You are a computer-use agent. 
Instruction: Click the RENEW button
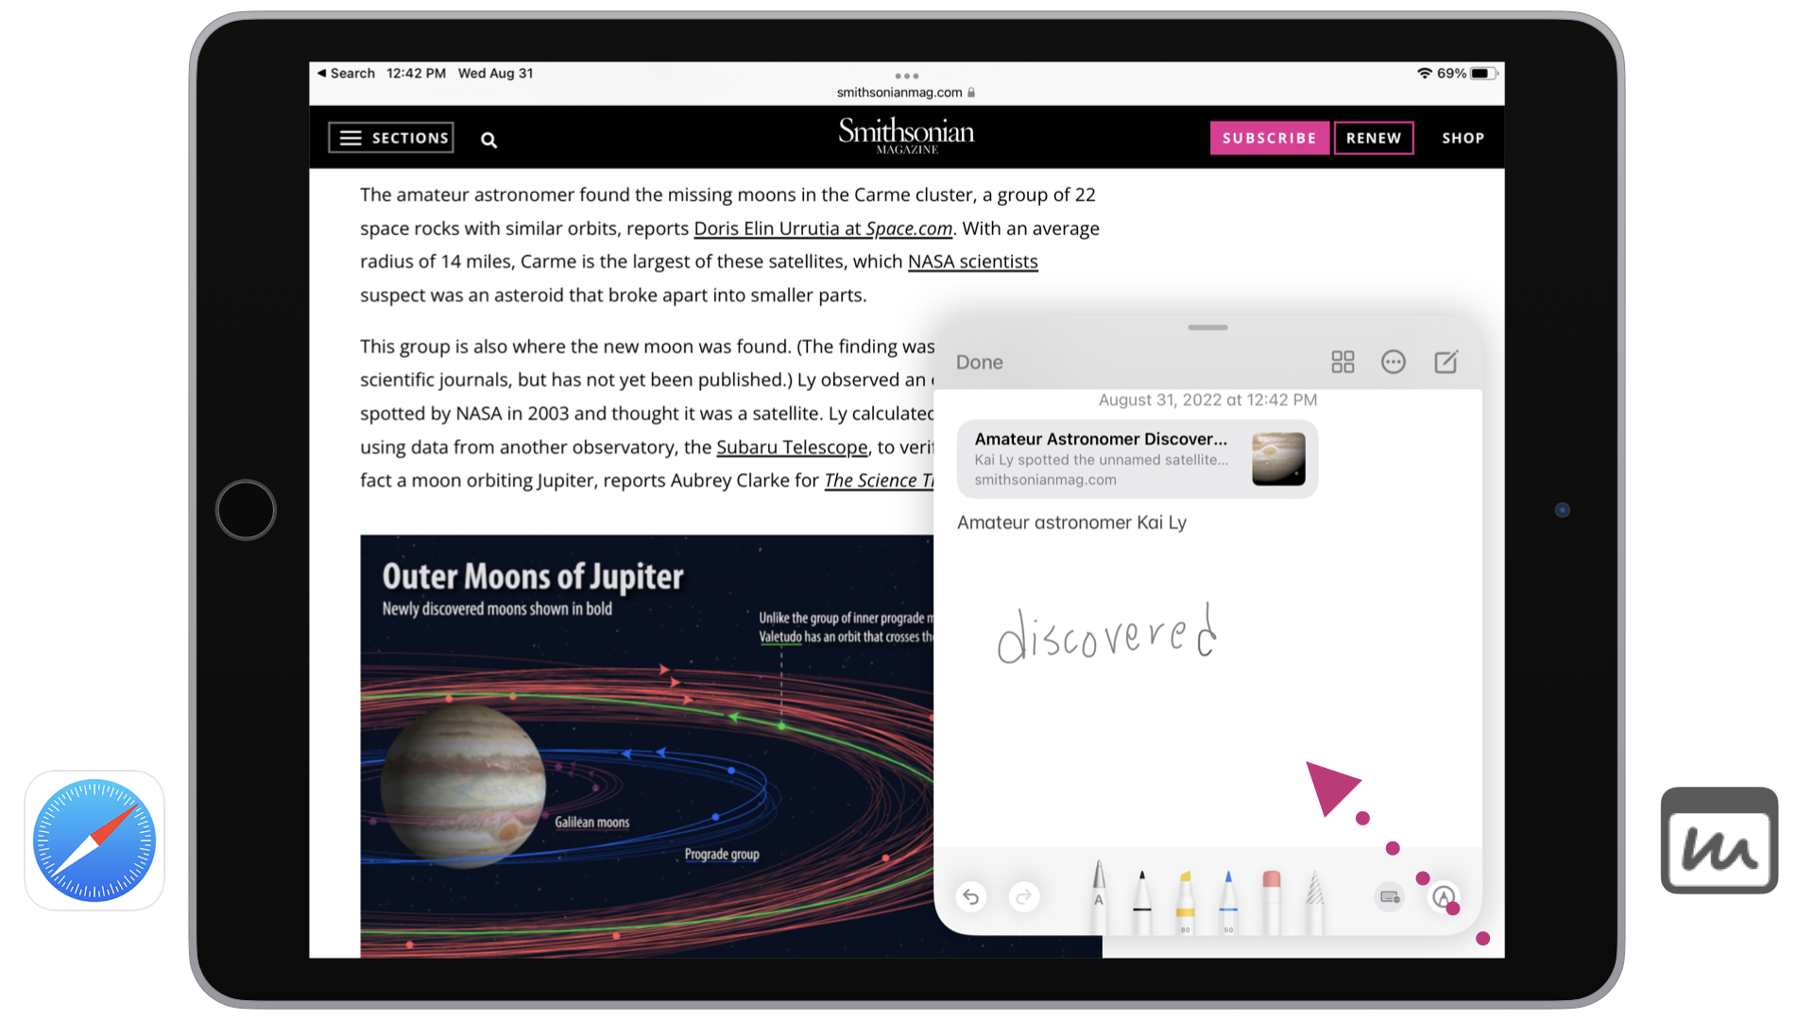coord(1374,138)
